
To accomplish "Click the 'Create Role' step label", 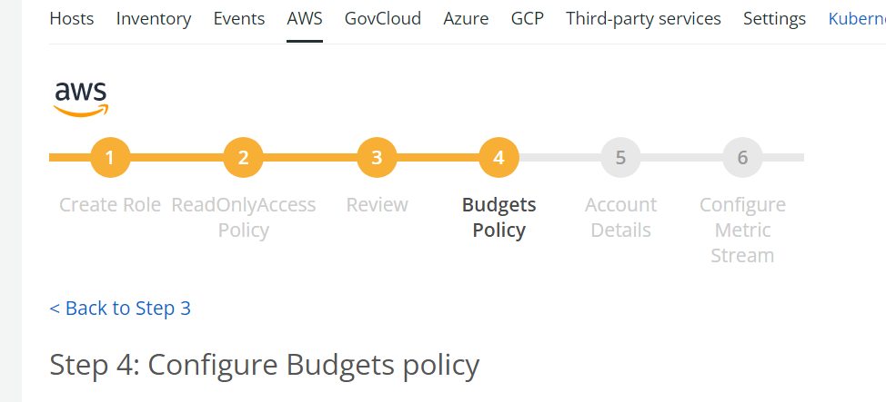I will pyautogui.click(x=110, y=205).
